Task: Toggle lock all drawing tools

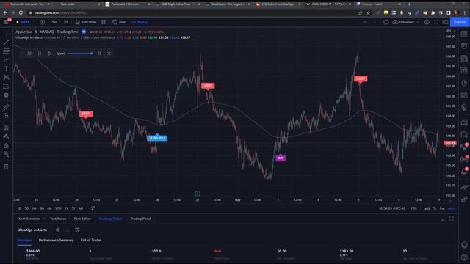Action: coord(6,146)
